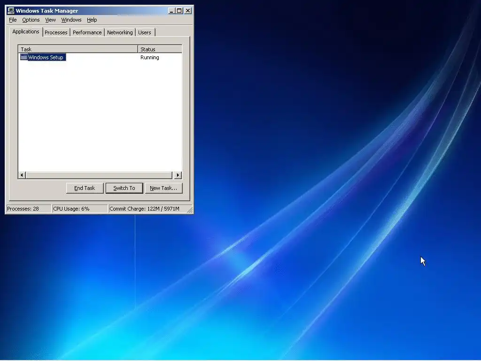Open the Windows menu
The width and height of the screenshot is (481, 361).
click(x=71, y=20)
